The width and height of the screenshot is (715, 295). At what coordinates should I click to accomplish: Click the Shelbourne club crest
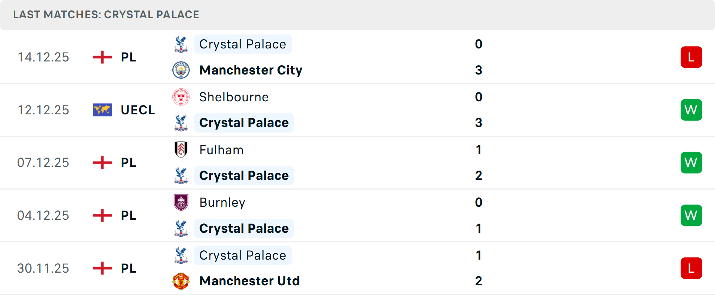point(181,97)
